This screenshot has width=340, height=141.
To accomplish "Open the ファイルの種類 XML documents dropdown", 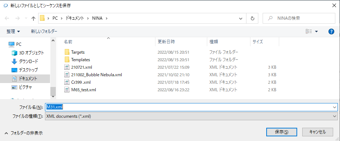I will pyautogui.click(x=191, y=116).
